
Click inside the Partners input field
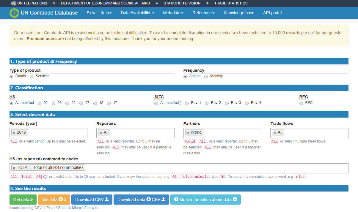pyautogui.click(x=222, y=133)
